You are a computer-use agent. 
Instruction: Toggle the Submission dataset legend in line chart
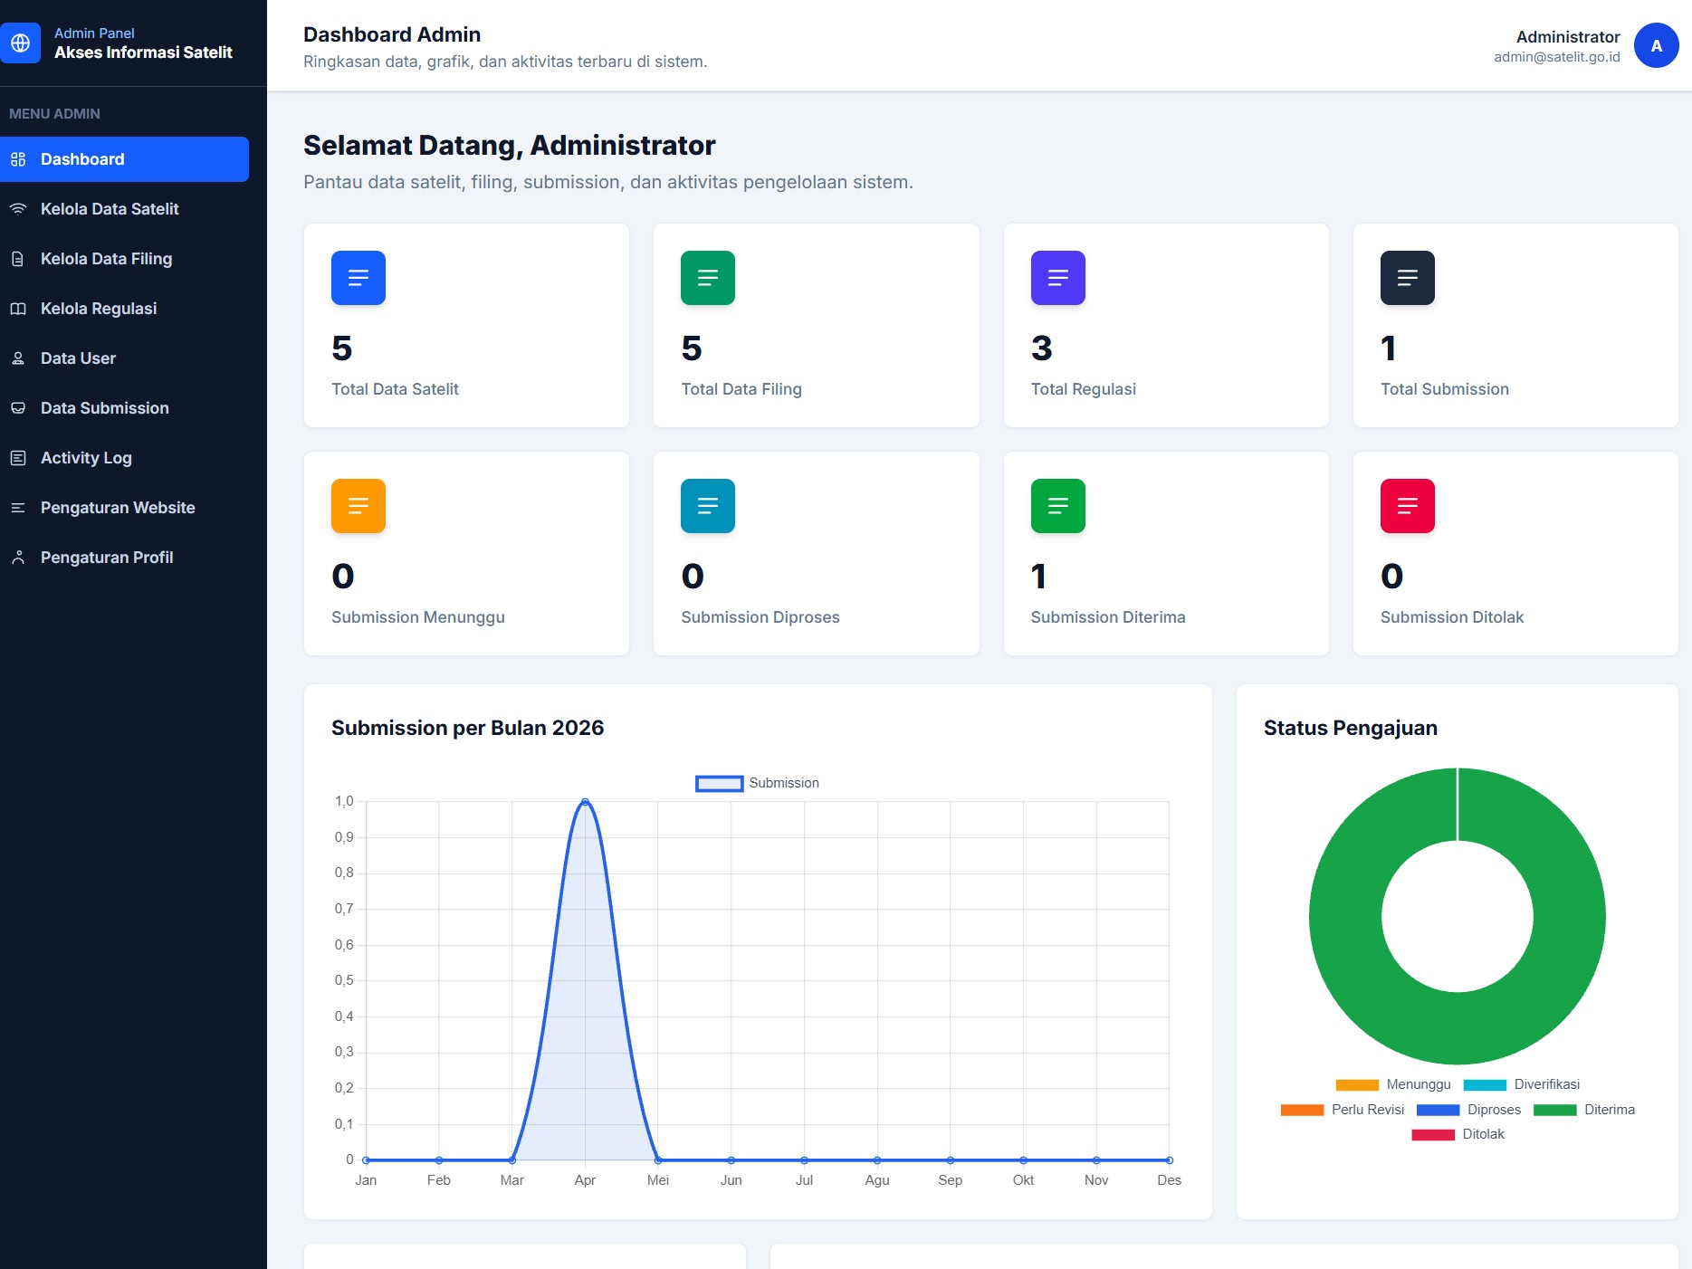[x=757, y=783]
